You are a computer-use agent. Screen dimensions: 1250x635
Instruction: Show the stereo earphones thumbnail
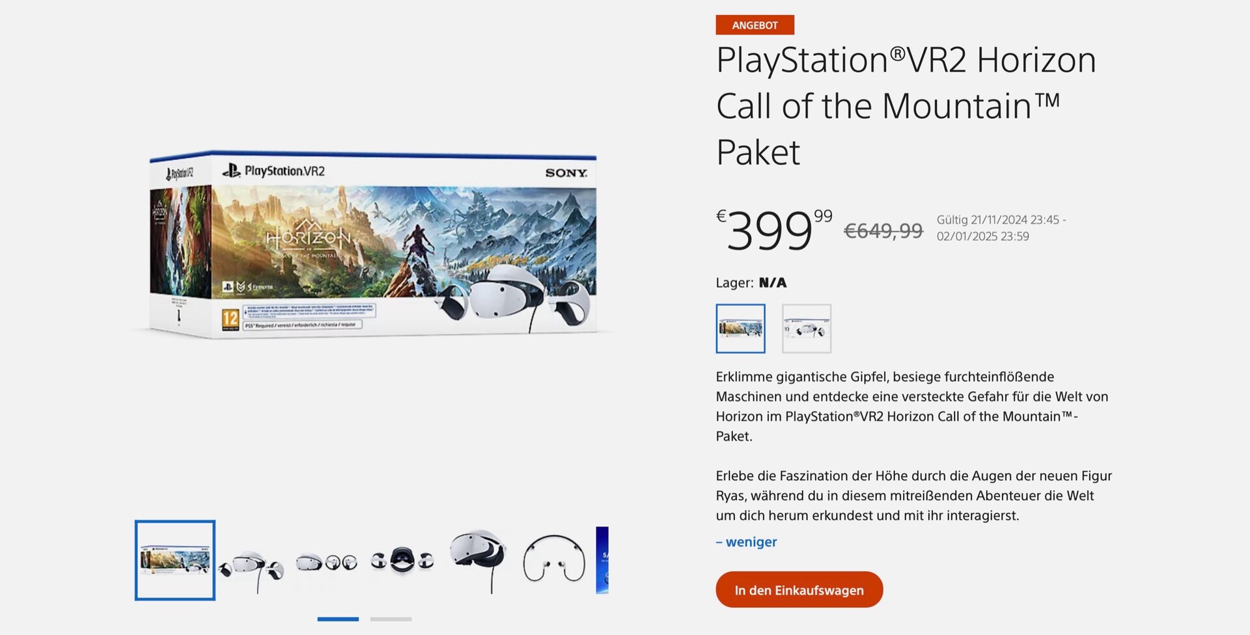[554, 560]
